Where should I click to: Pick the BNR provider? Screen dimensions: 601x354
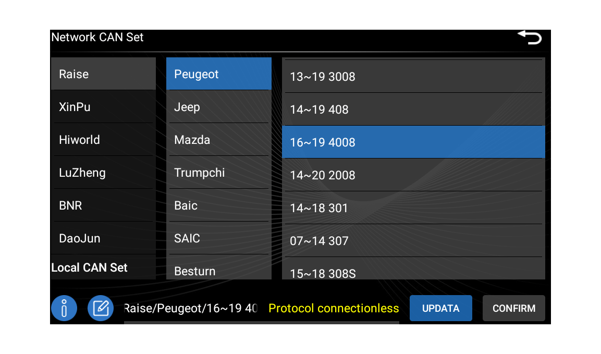click(103, 205)
